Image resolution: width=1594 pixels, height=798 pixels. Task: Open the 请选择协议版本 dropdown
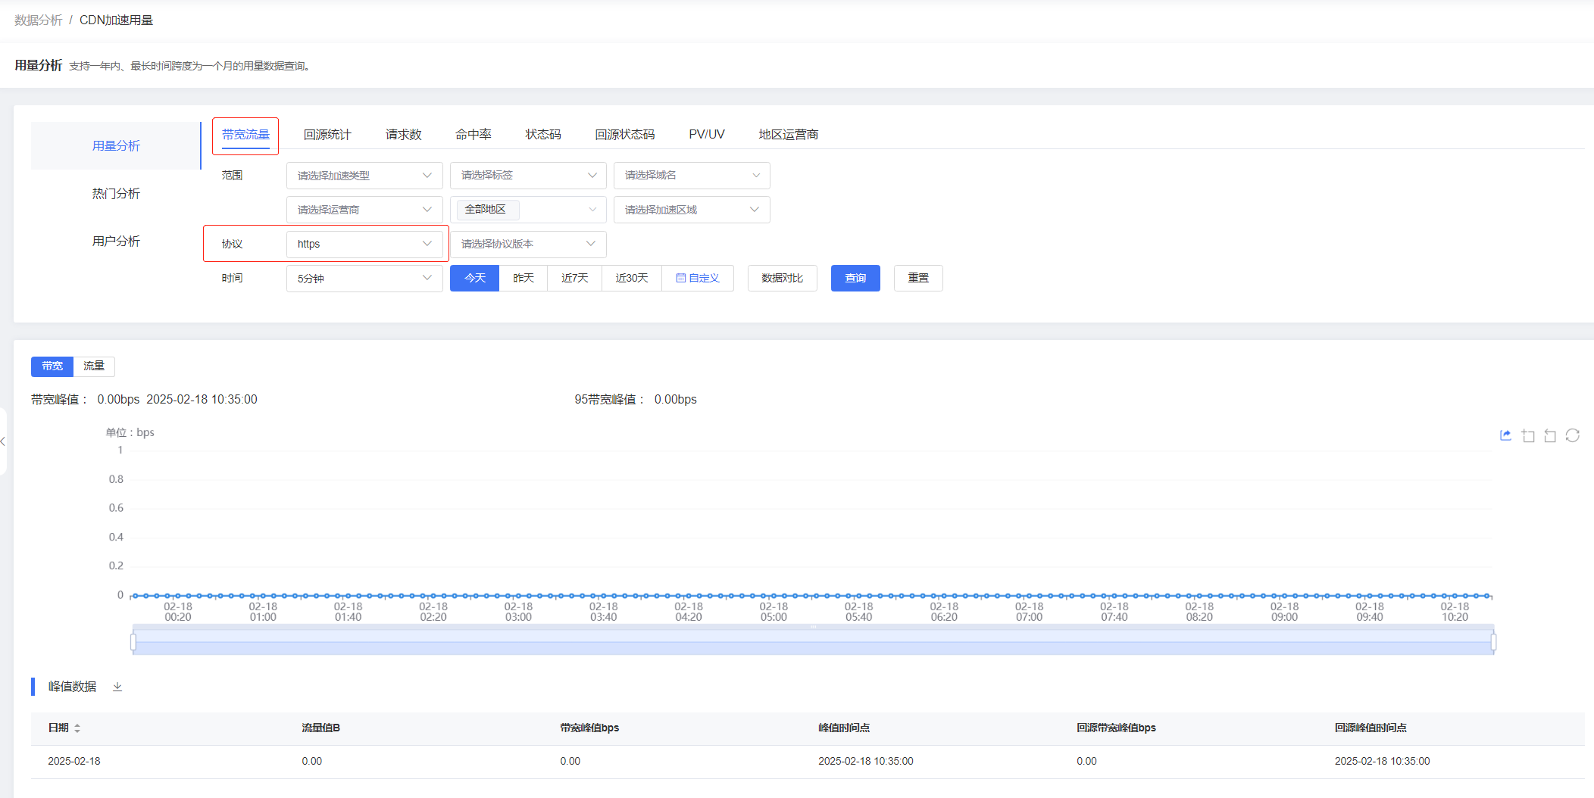pyautogui.click(x=528, y=244)
